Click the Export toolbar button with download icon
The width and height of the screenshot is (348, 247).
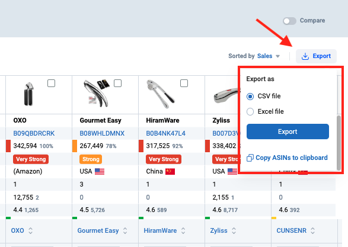(316, 56)
